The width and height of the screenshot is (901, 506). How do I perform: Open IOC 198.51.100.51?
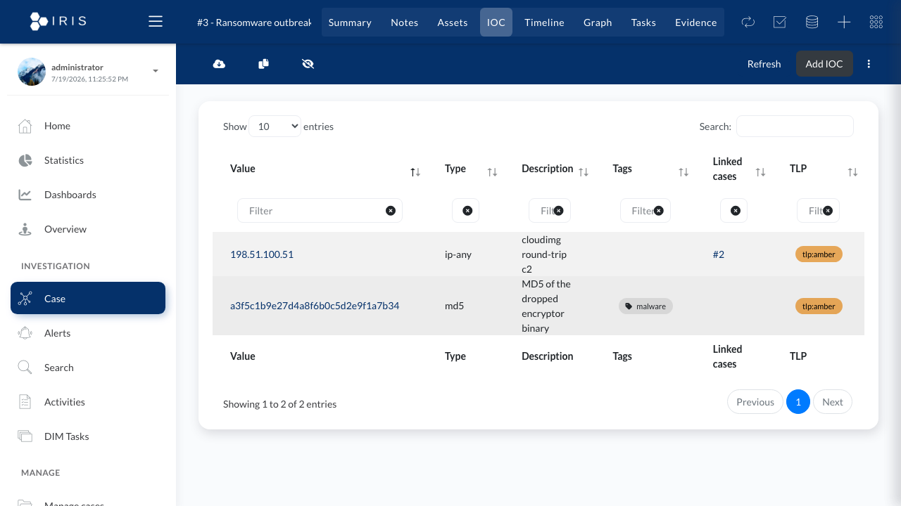[x=262, y=254]
